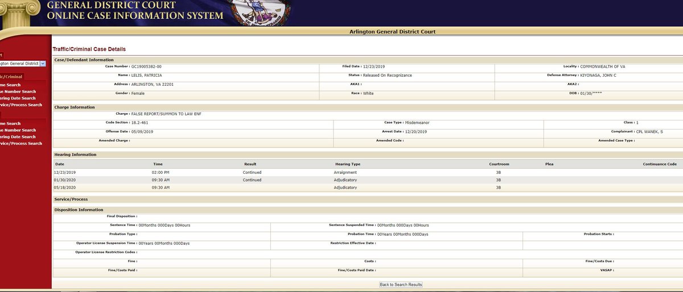
Task: Select the Traffic/Criminal sidebar tab
Action: 11,76
